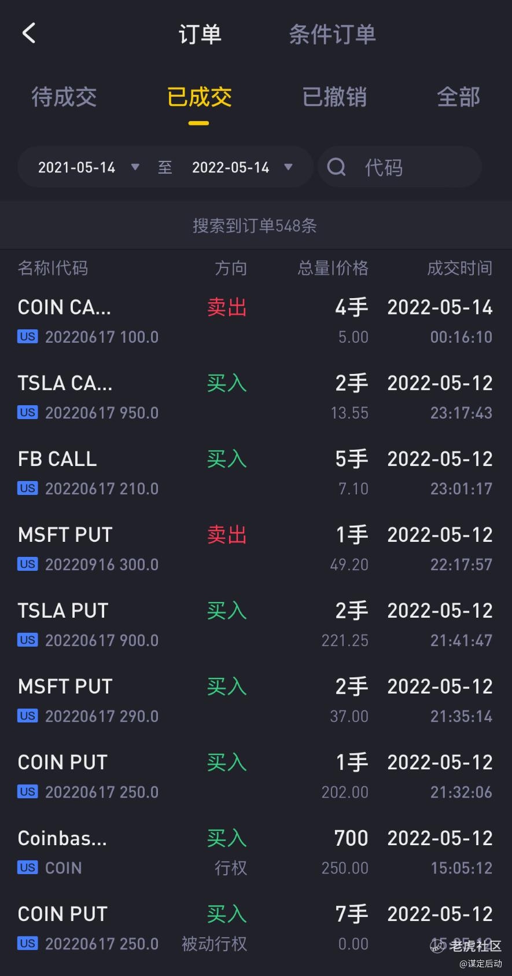Switch to 待成交 tab
Viewport: 512px width, 976px height.
[64, 97]
